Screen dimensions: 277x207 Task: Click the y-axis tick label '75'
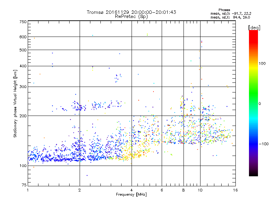coord(24,185)
